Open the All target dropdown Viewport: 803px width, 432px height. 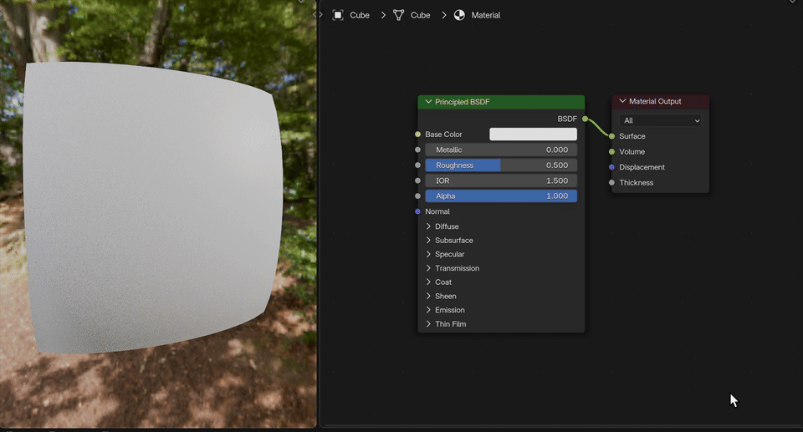click(660, 120)
